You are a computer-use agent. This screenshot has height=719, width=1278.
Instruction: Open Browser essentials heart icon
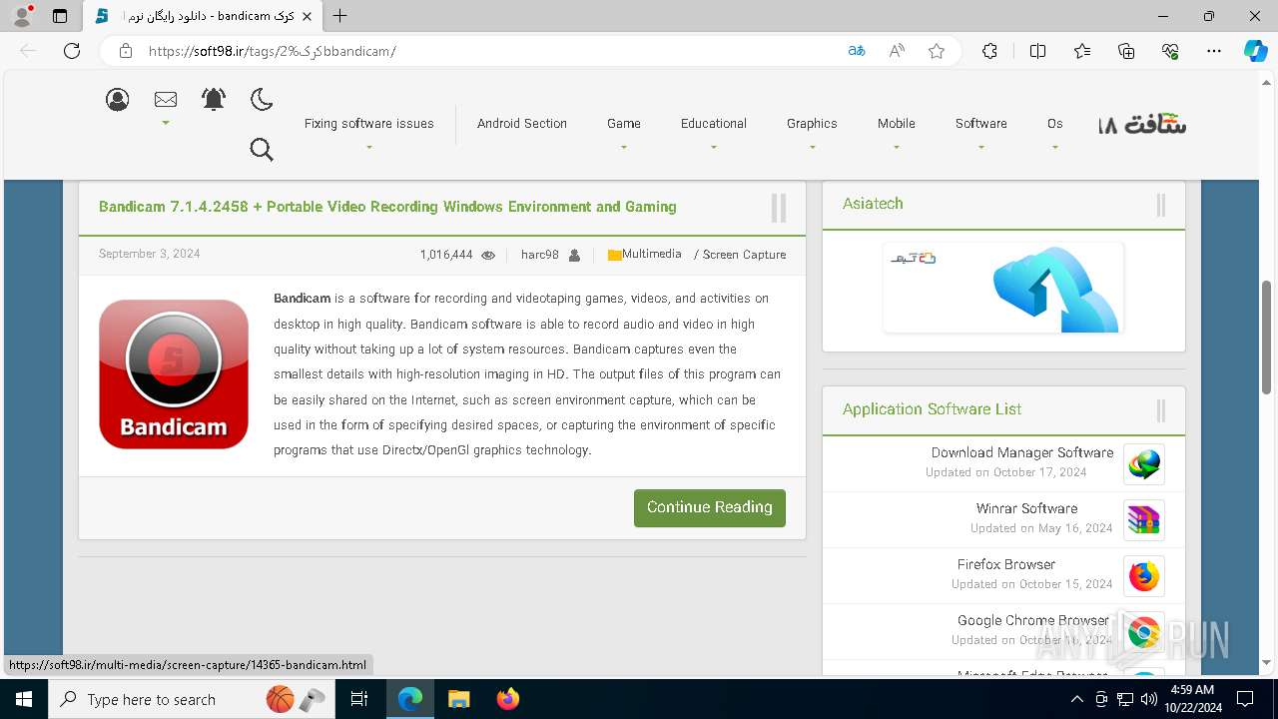[x=1170, y=51]
